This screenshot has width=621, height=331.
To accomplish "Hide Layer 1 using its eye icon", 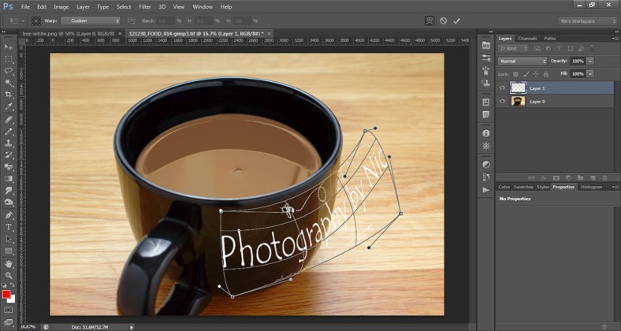I will [x=503, y=88].
